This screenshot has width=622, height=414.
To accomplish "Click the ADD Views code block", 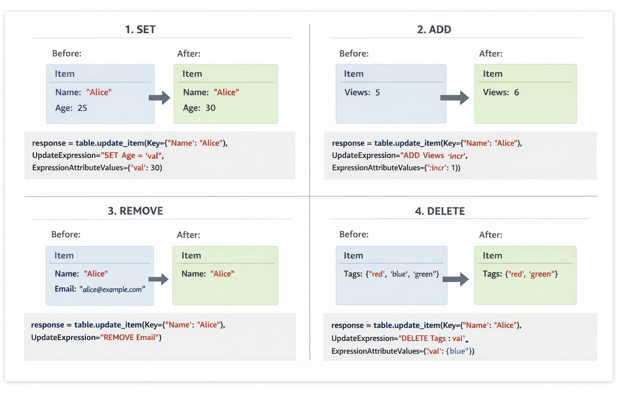I will 460,155.
